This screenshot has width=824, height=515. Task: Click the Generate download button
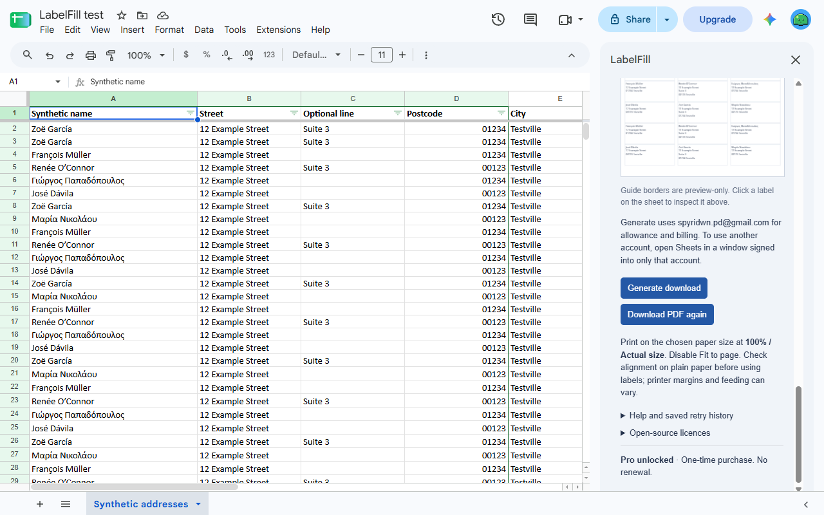[664, 288]
